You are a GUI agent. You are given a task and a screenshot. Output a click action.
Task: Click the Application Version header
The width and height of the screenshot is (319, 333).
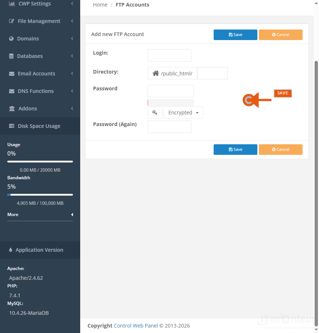[x=40, y=250]
